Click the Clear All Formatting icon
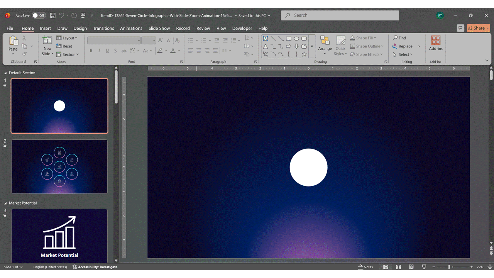The image size is (494, 278). pos(178,40)
